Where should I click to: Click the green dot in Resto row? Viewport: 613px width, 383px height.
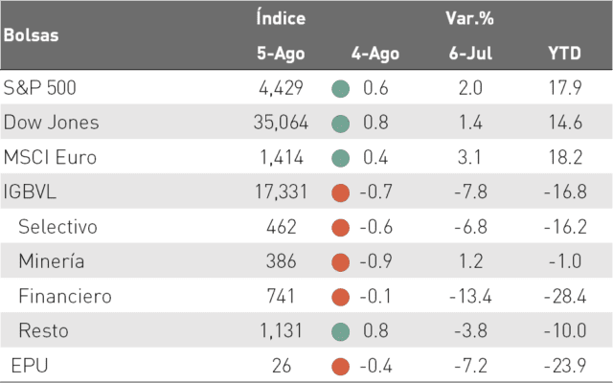click(x=341, y=332)
